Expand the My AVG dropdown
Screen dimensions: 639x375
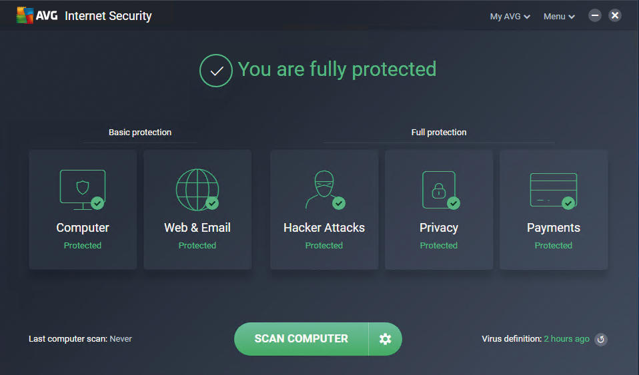point(510,17)
